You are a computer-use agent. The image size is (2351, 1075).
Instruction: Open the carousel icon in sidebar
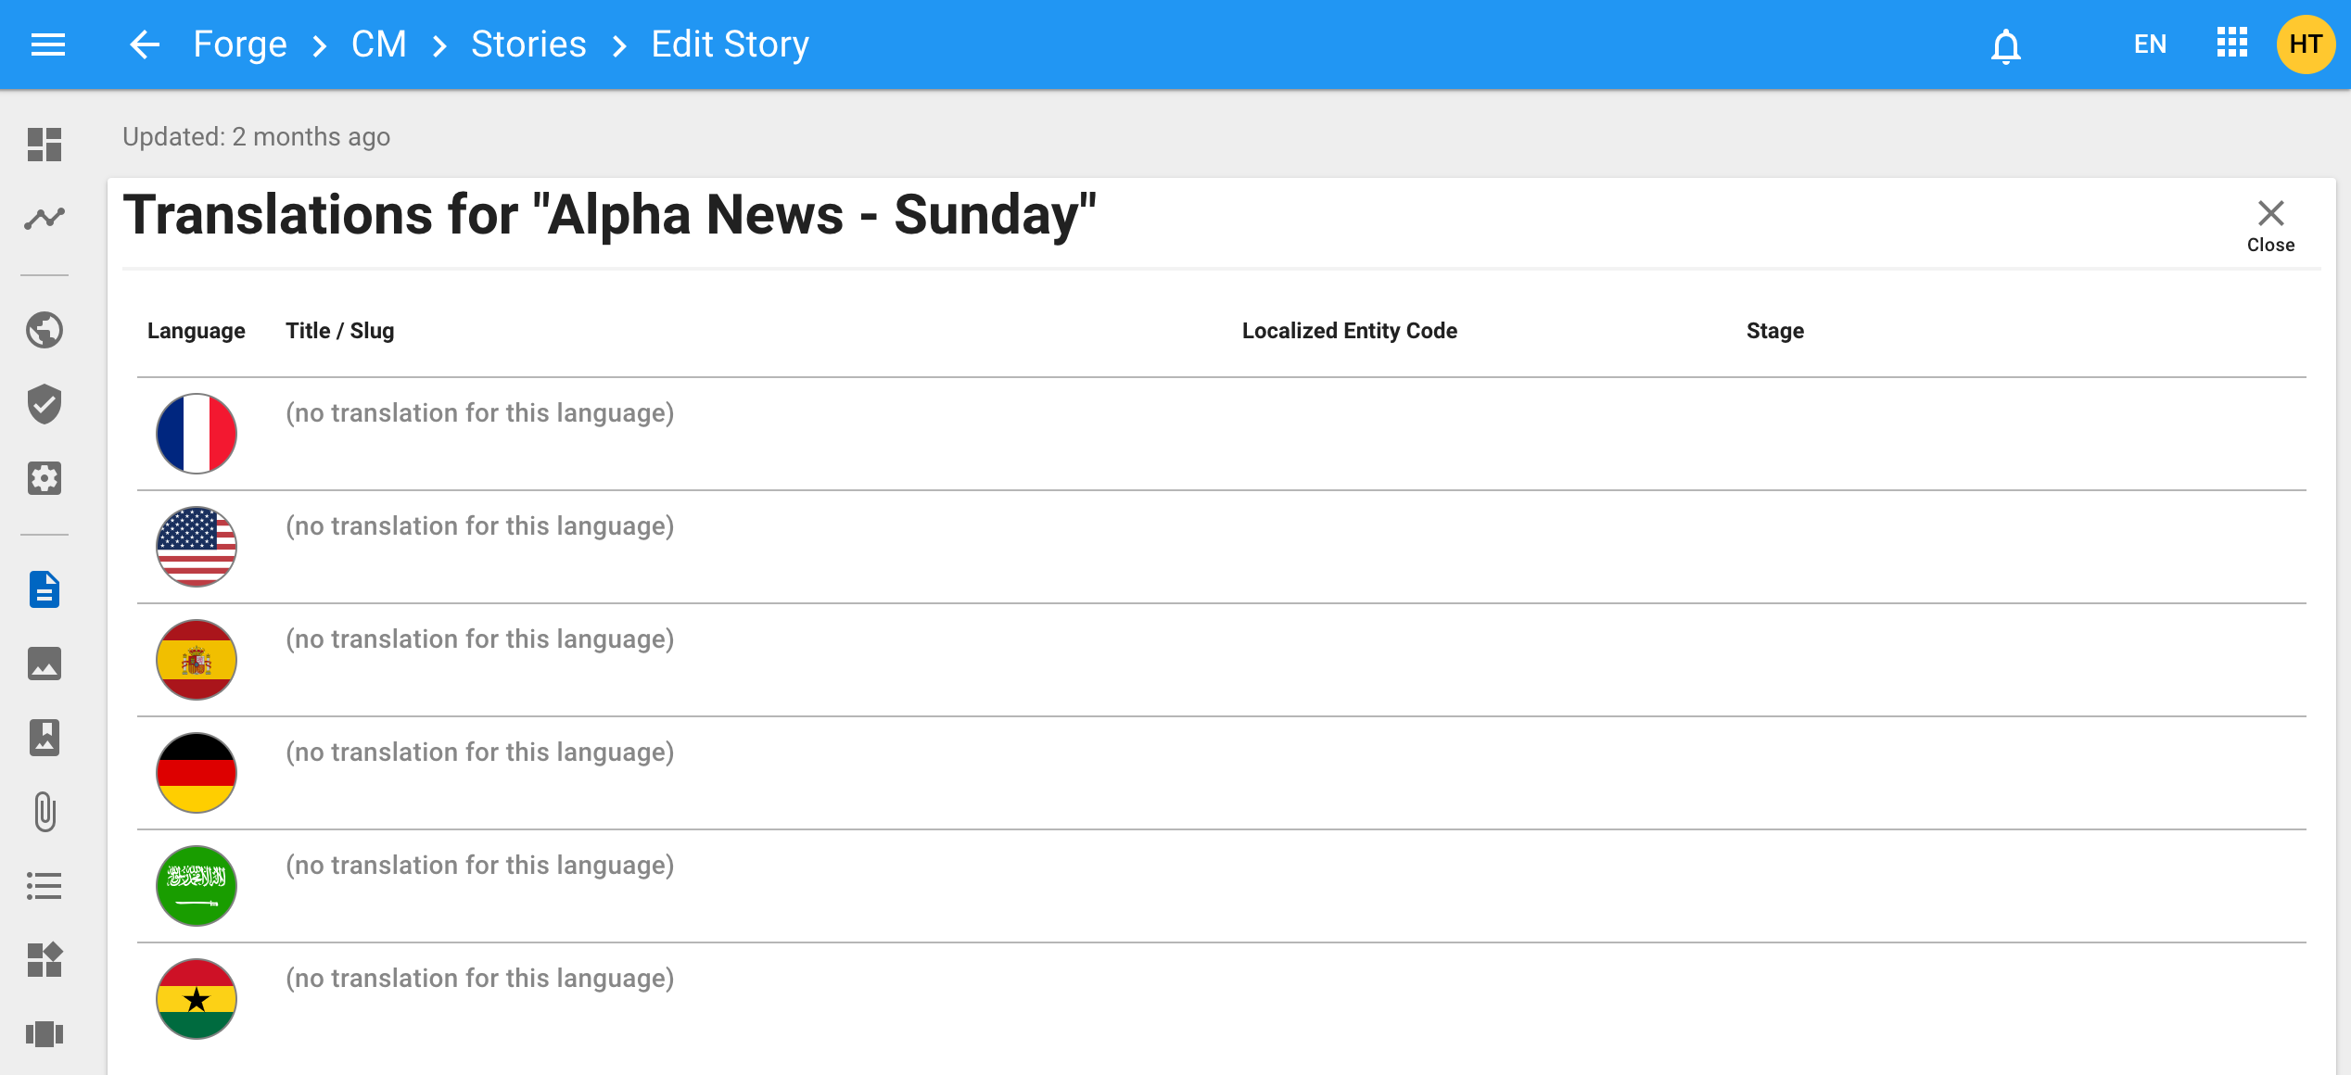44,1034
